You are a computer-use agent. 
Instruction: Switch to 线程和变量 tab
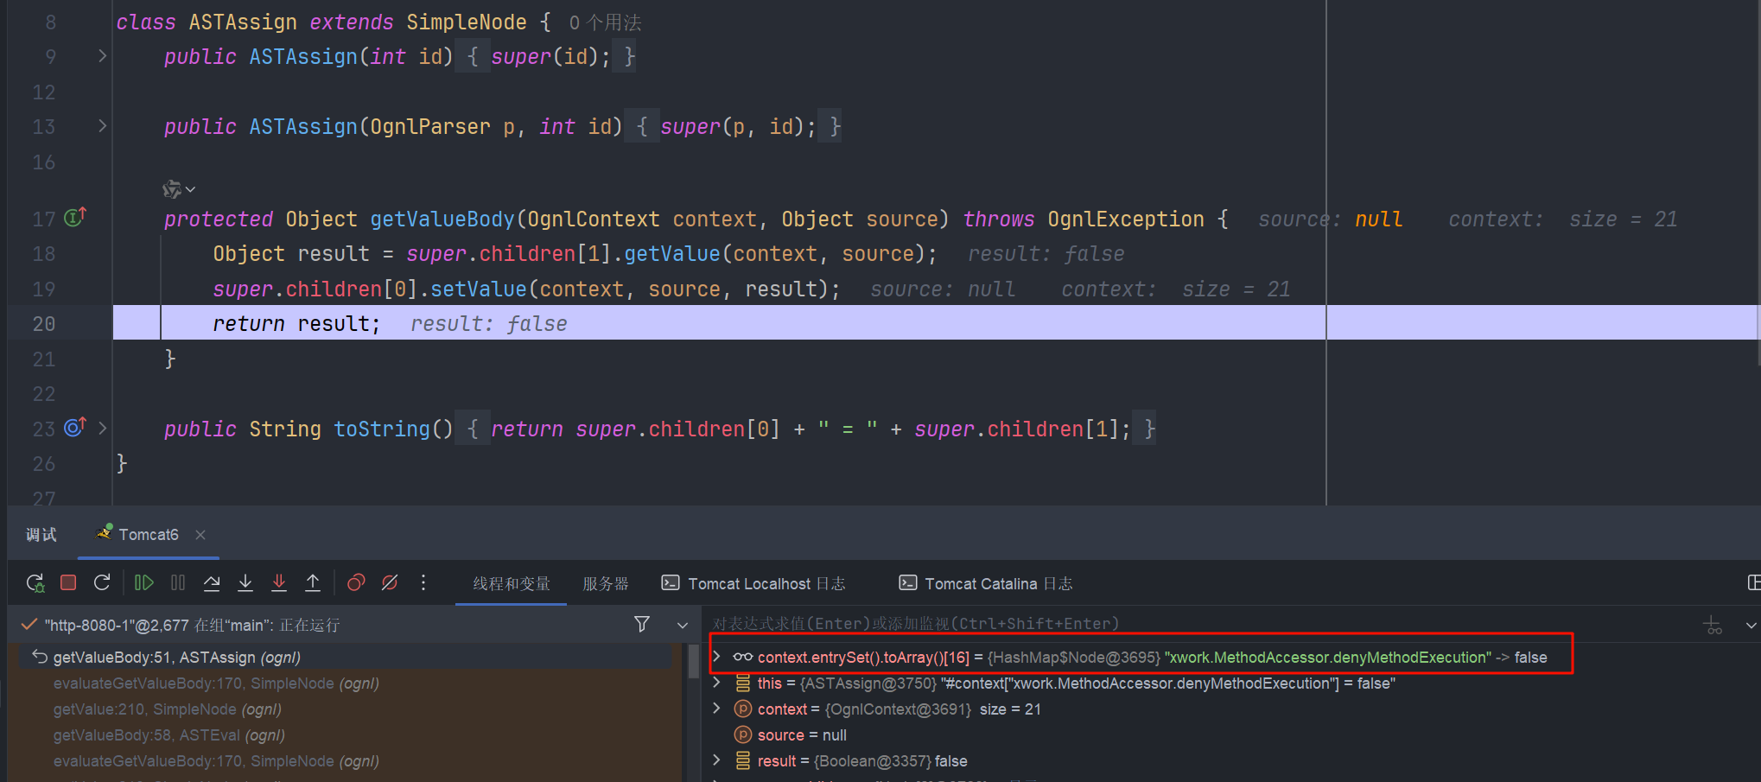tap(512, 584)
